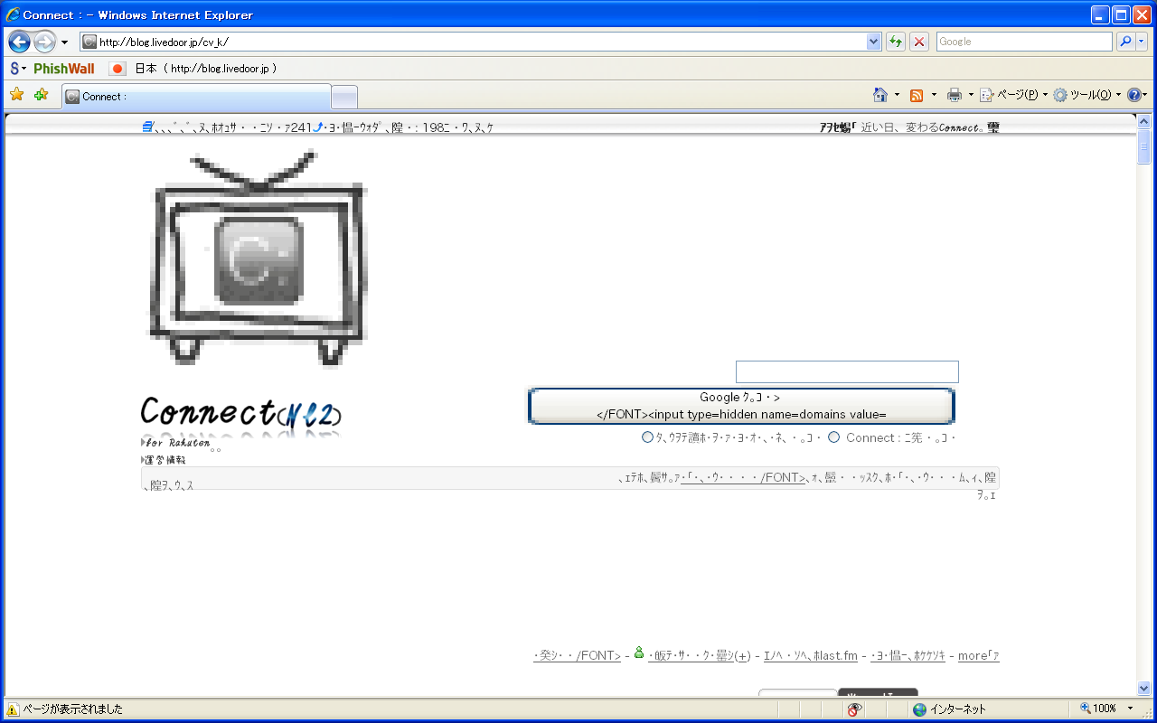This screenshot has height=723, width=1157.
Task: Click the scrollbar up arrow
Action: [1143, 122]
